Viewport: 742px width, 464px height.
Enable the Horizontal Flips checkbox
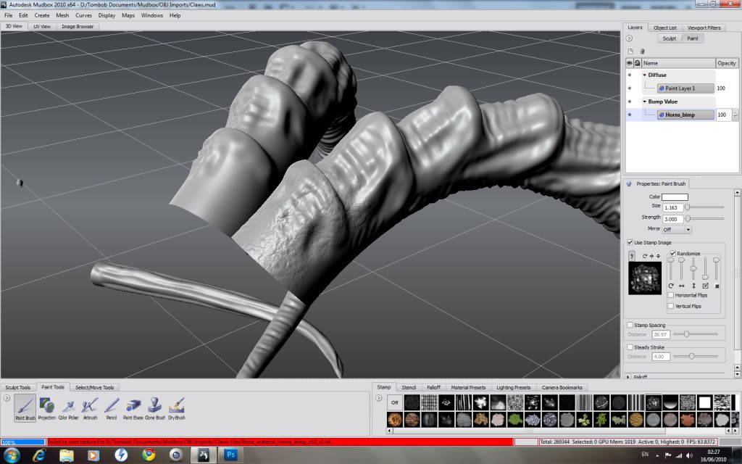click(x=670, y=295)
